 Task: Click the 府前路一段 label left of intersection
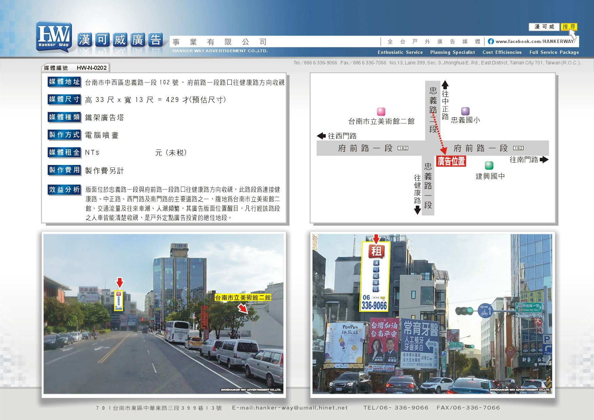[365, 148]
